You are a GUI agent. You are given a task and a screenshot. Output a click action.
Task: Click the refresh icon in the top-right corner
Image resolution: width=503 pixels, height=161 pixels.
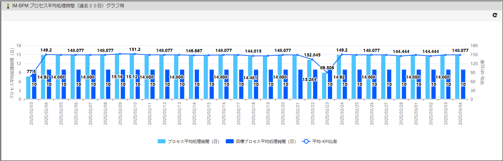point(495,15)
